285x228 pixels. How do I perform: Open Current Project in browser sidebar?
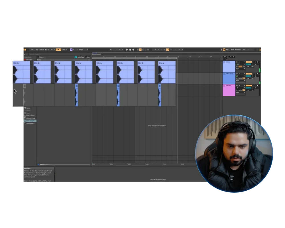coord(30,118)
